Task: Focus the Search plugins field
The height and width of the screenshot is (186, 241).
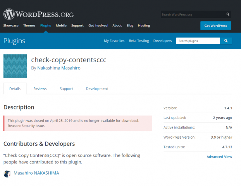Action: point(198,41)
